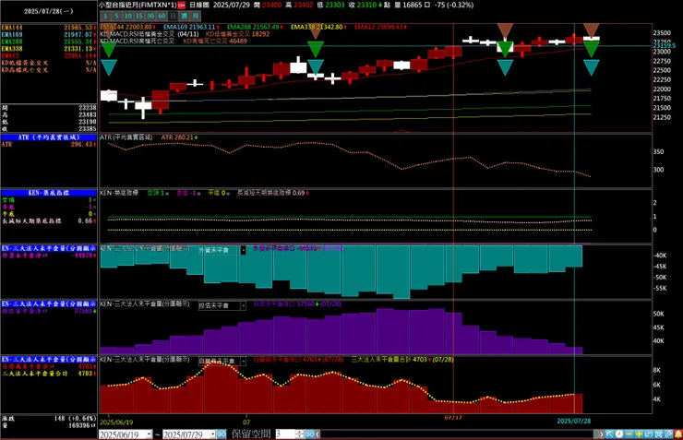The width and height of the screenshot is (683, 440).
Task: Click the 漲跌 148 (+0.64%) row bottom-left
Action: (48, 418)
